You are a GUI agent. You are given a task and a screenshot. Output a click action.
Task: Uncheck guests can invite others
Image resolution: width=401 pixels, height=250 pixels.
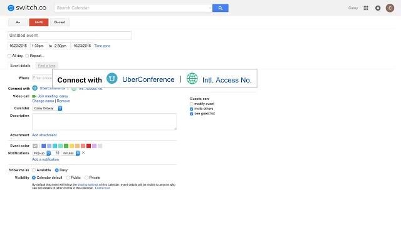pos(192,109)
